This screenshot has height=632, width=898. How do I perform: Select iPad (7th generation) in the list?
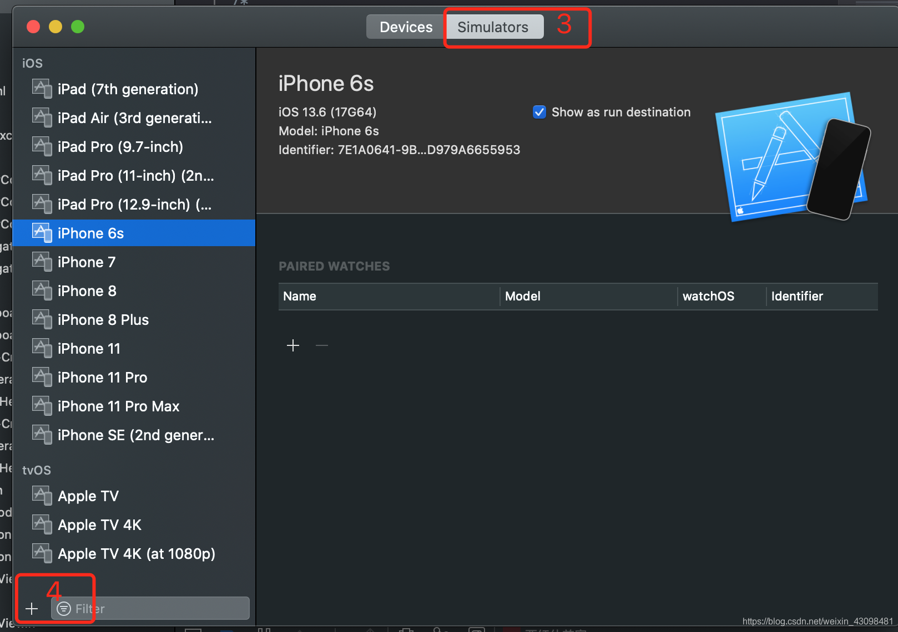(134, 89)
